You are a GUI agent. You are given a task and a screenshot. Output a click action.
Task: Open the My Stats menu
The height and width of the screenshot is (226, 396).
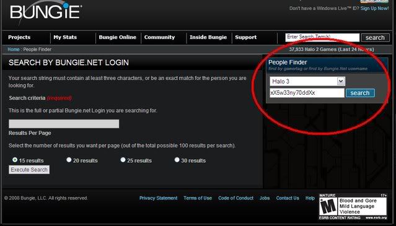coord(65,37)
